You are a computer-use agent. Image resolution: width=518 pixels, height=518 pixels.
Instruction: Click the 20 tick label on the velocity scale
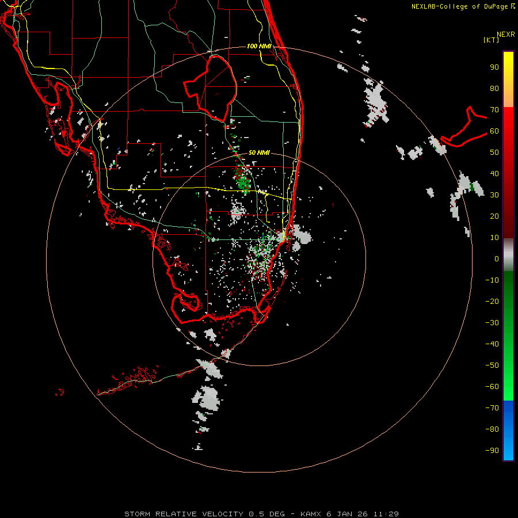[x=494, y=216]
